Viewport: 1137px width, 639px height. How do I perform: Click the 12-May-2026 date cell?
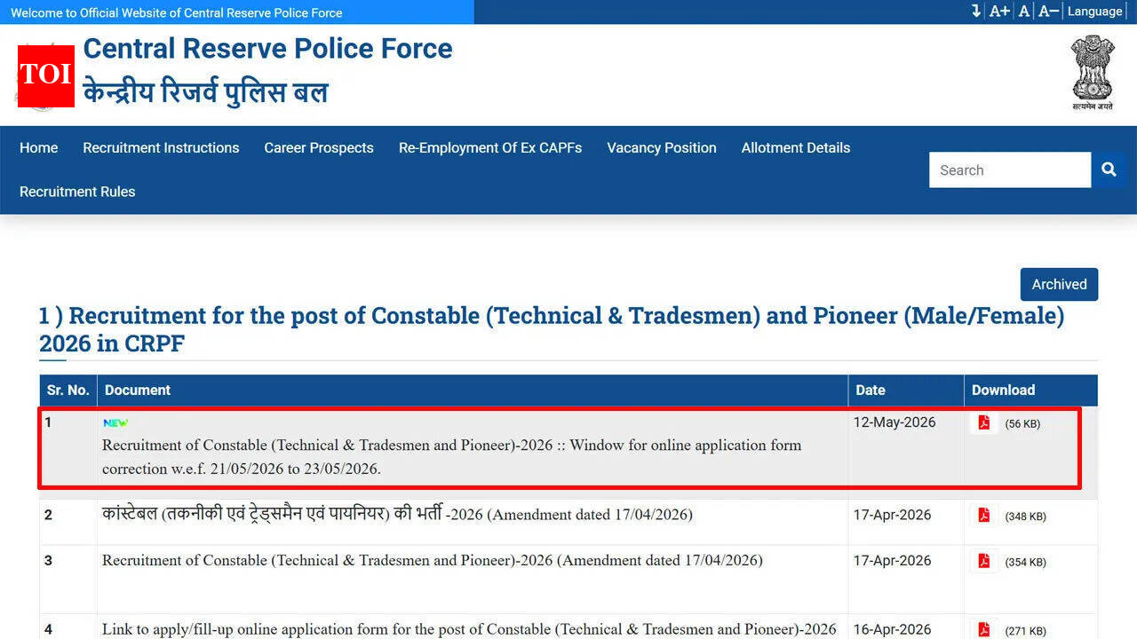tap(894, 422)
